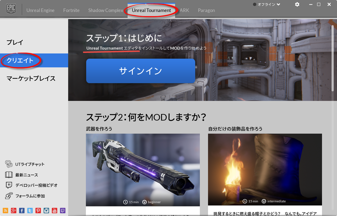Viewport: 337px width, 216px height.
Task: Expand the オフライン status dropdown
Action: [267, 4]
